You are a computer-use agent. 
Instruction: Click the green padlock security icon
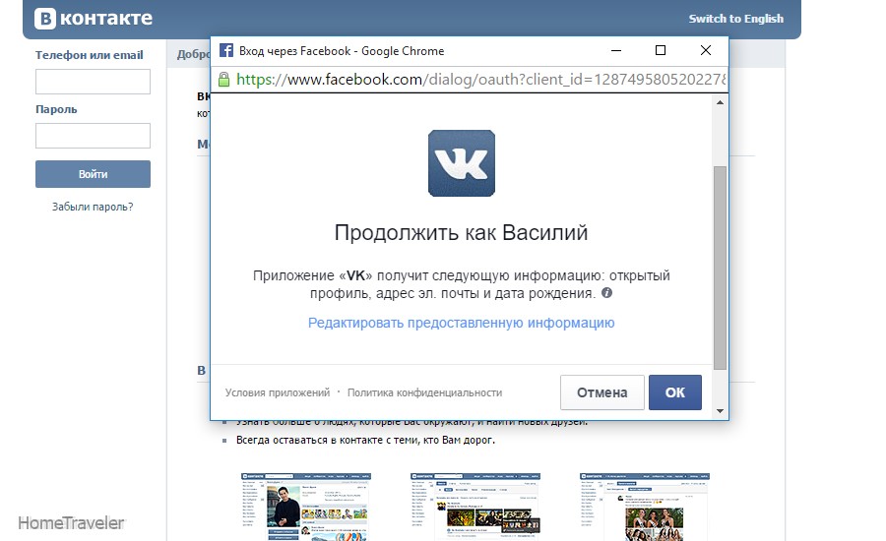pyautogui.click(x=223, y=79)
